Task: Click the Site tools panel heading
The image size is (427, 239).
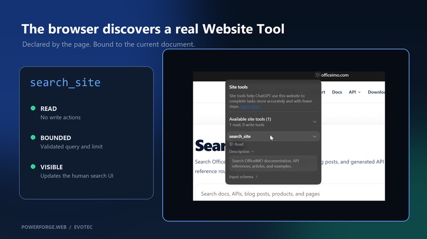Action: point(238,87)
